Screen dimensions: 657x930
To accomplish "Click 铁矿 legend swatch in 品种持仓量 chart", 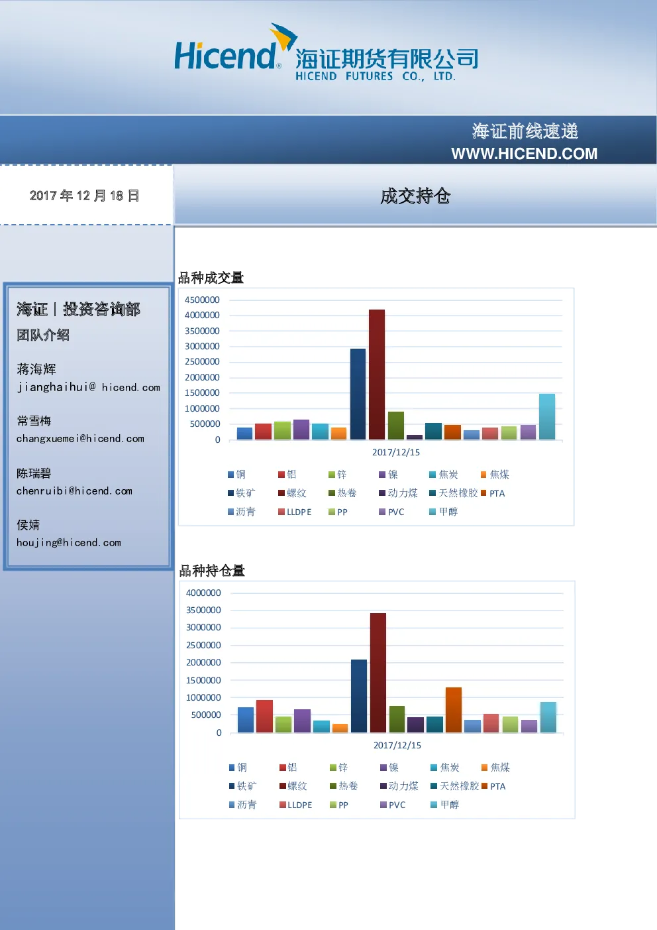I will point(232,786).
